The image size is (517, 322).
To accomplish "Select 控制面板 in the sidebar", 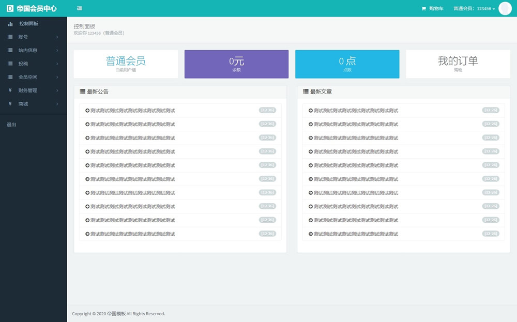I will pyautogui.click(x=28, y=24).
